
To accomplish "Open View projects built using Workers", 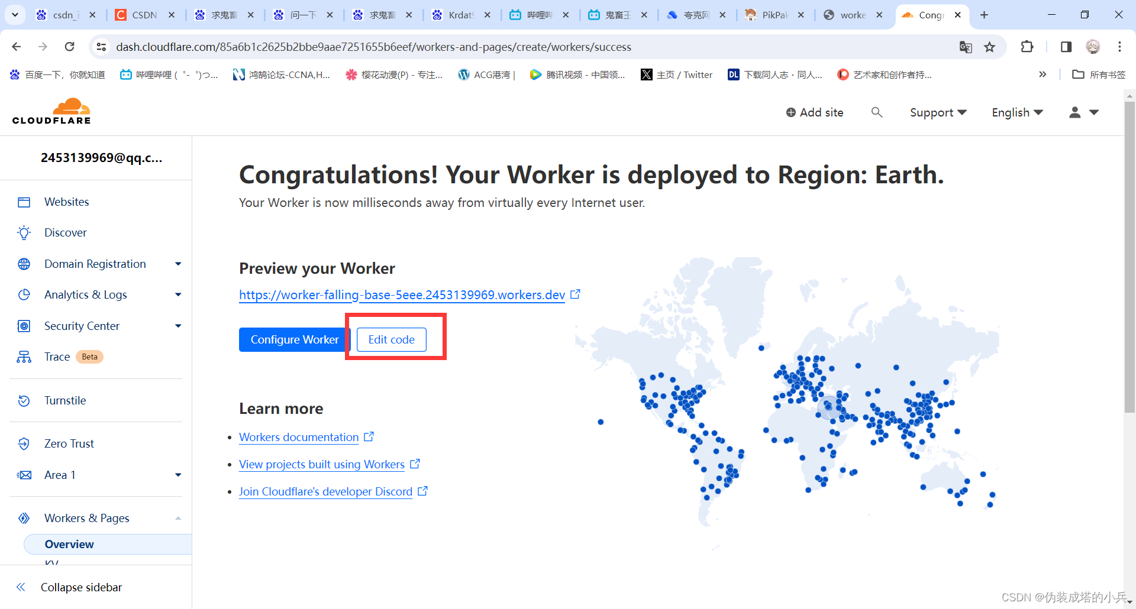I will [322, 464].
